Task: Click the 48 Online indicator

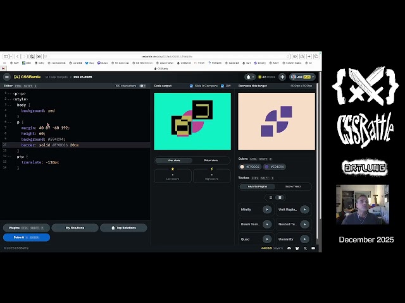Action: [x=266, y=77]
